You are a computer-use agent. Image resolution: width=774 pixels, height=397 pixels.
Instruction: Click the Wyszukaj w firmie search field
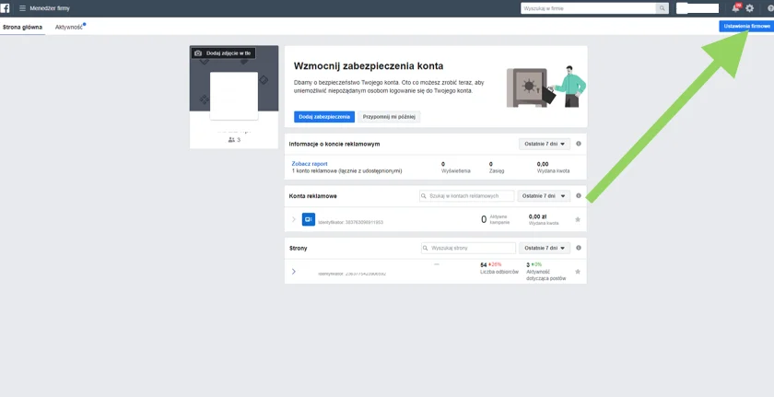click(x=588, y=8)
